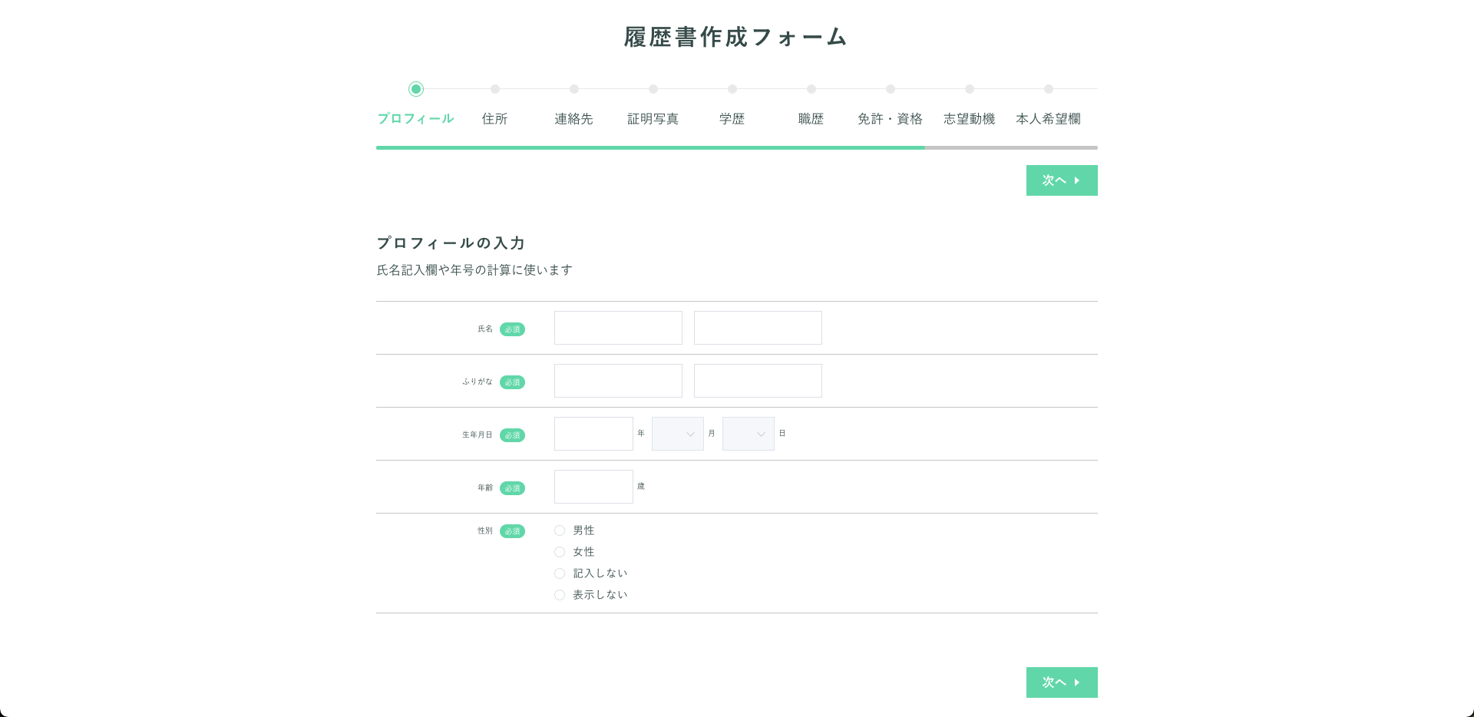Screen dimensions: 1474x717
Task: Select the 女性 radio button
Action: point(560,552)
